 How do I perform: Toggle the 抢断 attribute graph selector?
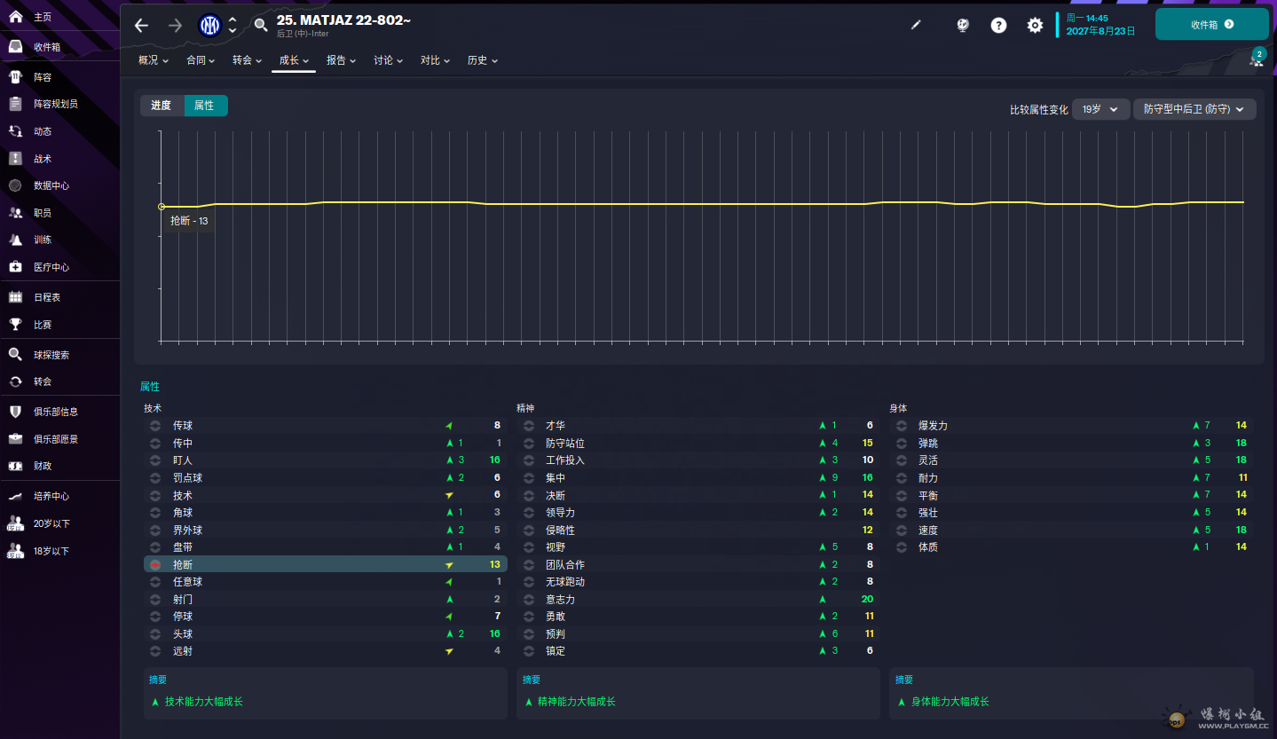coord(155,564)
